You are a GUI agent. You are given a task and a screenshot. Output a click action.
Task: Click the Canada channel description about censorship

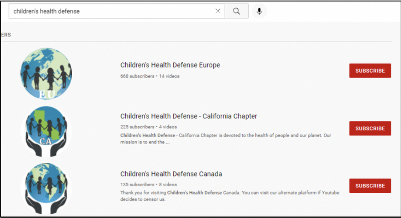pyautogui.click(x=230, y=196)
